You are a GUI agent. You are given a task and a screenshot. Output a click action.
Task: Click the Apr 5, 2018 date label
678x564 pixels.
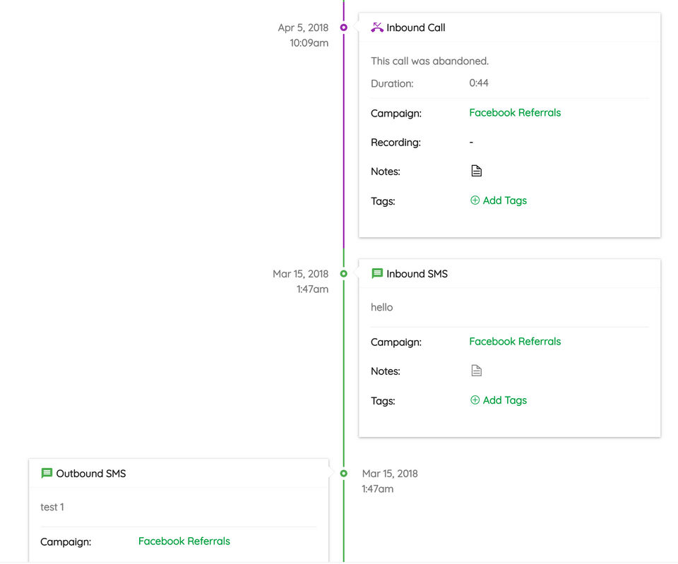303,28
